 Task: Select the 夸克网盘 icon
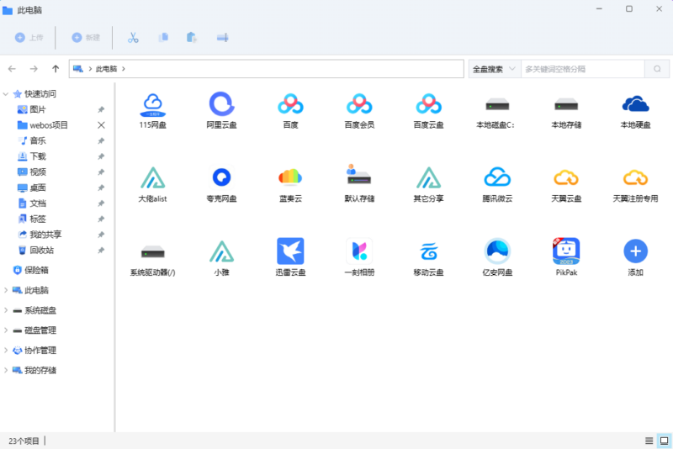coord(221,178)
